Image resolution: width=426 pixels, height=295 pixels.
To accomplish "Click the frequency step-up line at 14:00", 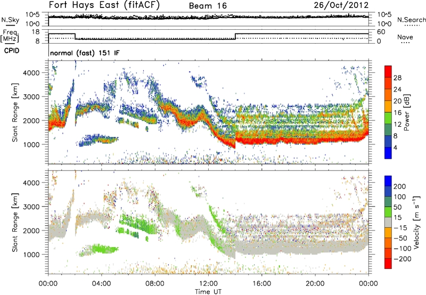I will (x=235, y=36).
